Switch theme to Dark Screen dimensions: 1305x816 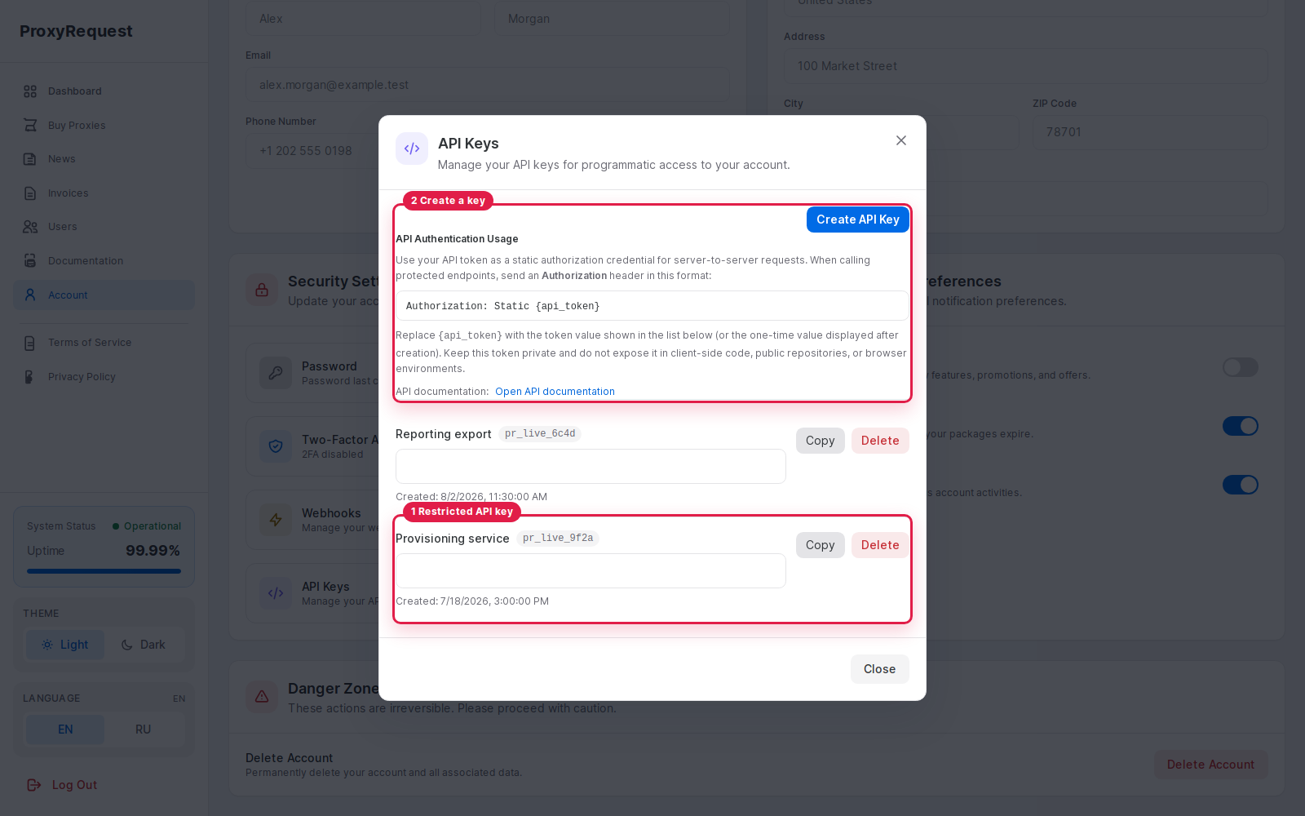144,645
